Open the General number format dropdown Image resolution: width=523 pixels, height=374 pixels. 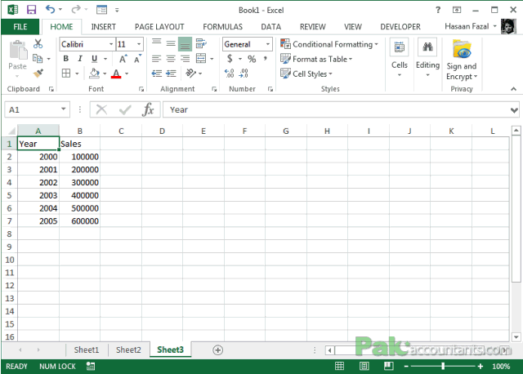pos(268,44)
